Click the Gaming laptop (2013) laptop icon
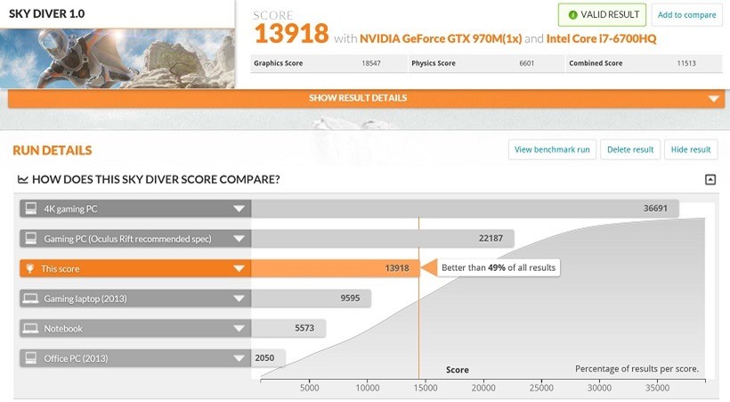This screenshot has height=402, width=730. point(31,299)
